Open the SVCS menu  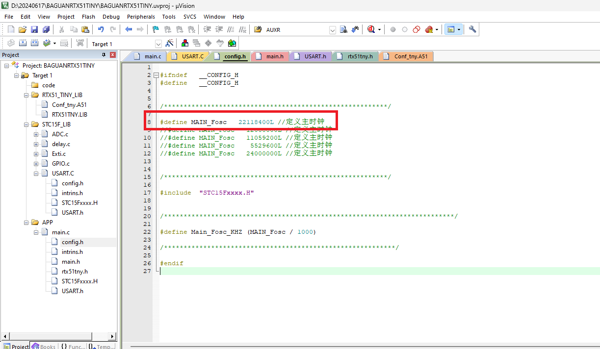coord(190,16)
